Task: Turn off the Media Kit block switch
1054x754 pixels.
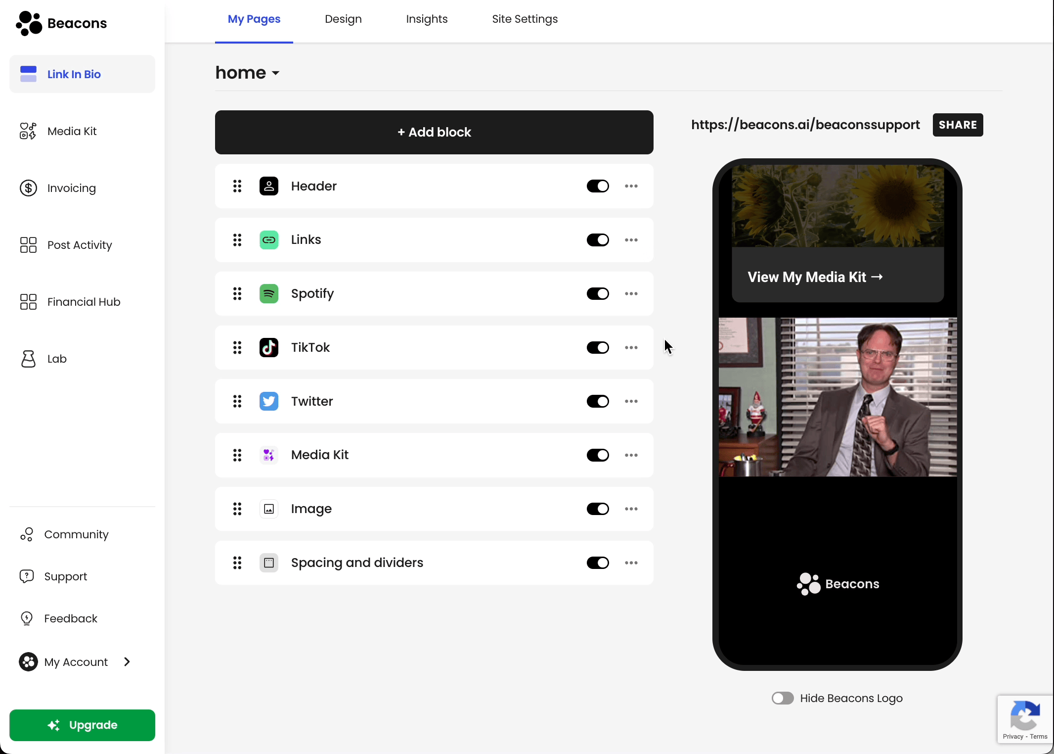Action: [x=598, y=455]
